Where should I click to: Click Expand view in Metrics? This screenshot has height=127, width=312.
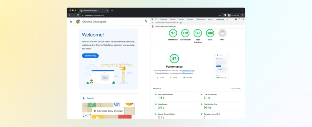tap(235, 89)
